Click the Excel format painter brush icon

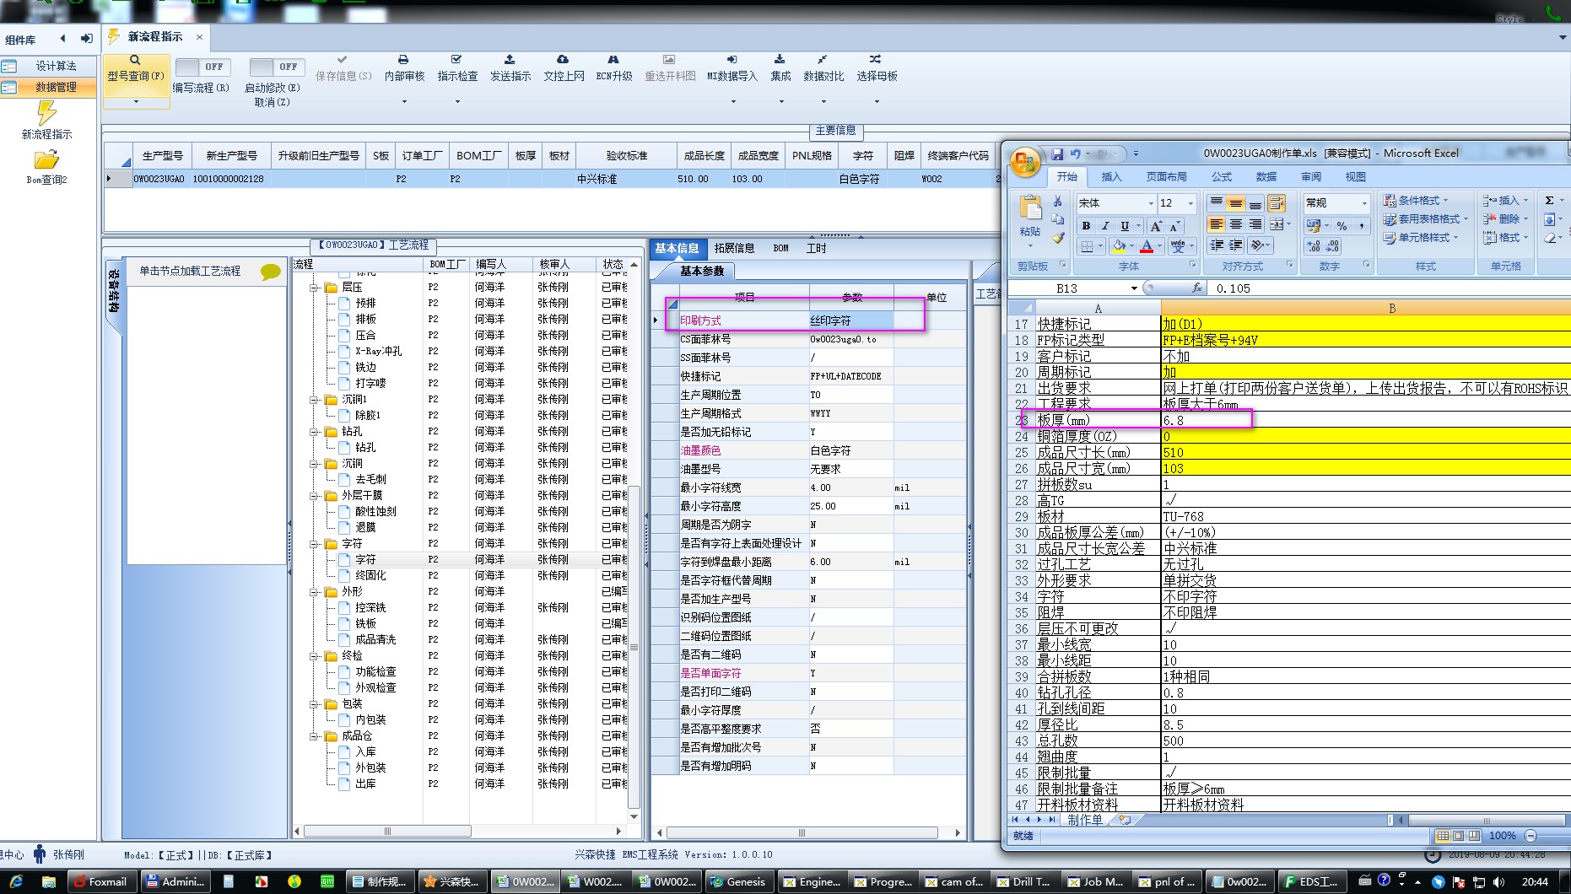pyautogui.click(x=1058, y=239)
